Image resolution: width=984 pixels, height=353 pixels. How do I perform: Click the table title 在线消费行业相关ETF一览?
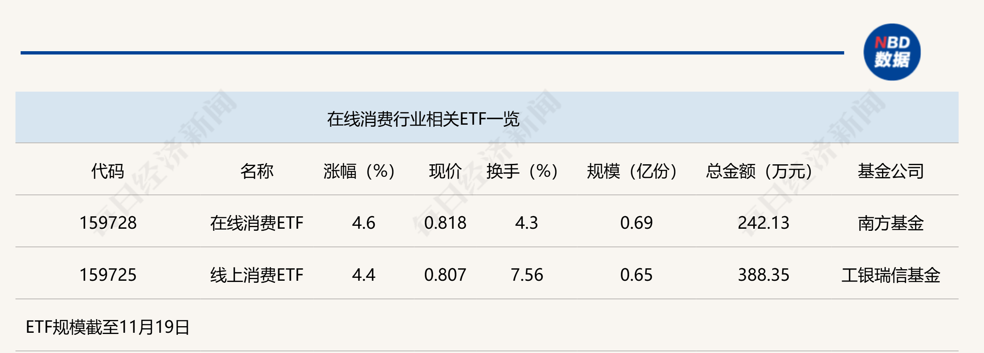pyautogui.click(x=423, y=119)
